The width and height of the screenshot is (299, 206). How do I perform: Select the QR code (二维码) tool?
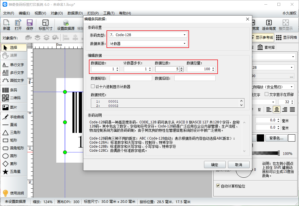pos(14,98)
